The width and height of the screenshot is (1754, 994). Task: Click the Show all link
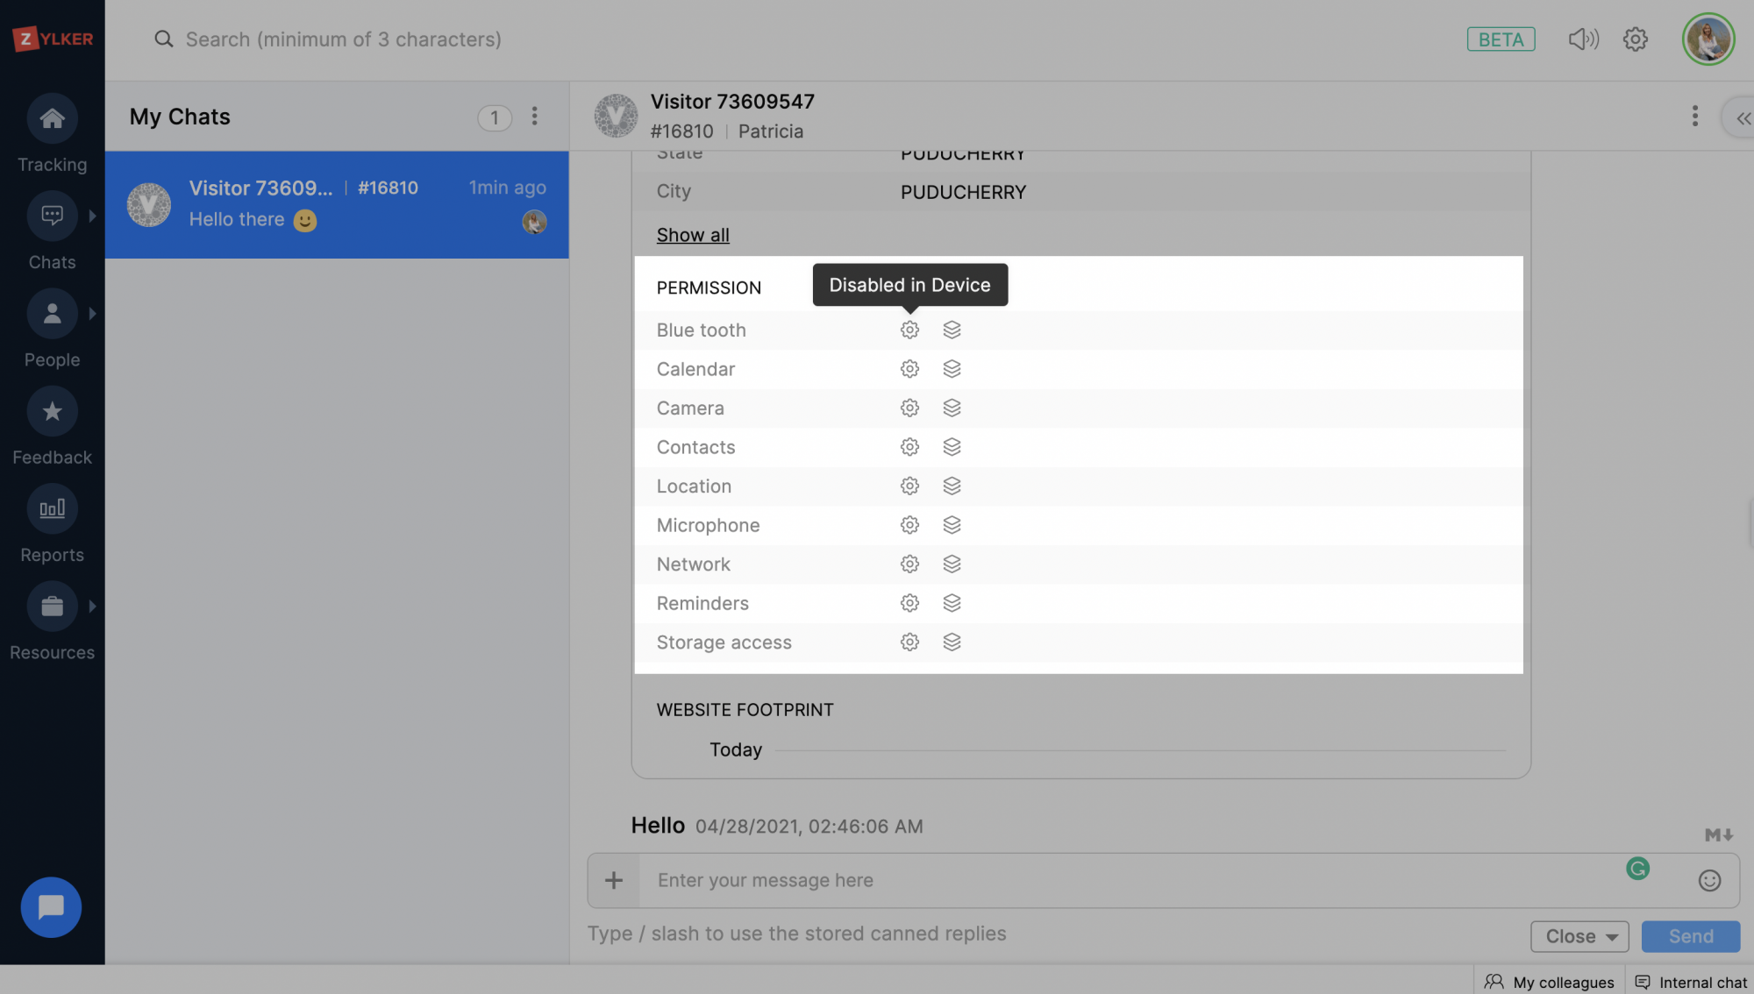tap(692, 235)
